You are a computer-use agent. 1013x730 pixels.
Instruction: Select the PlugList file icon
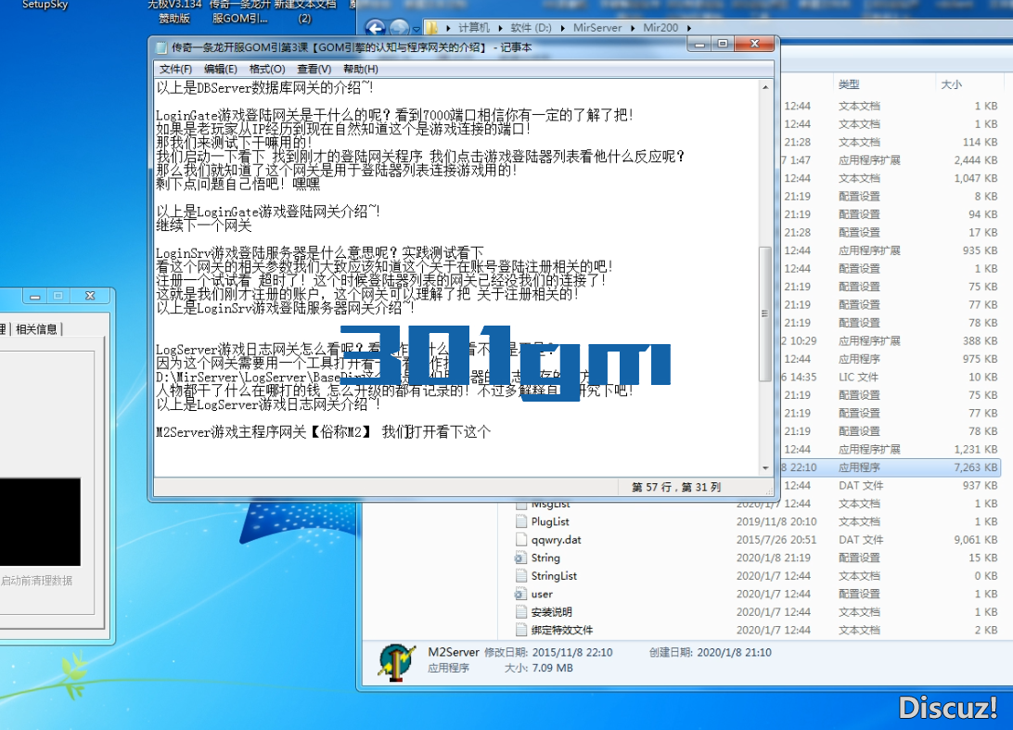tap(521, 521)
